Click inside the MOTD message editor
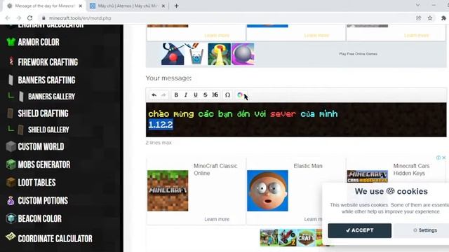This screenshot has width=449, height=252. [296, 120]
